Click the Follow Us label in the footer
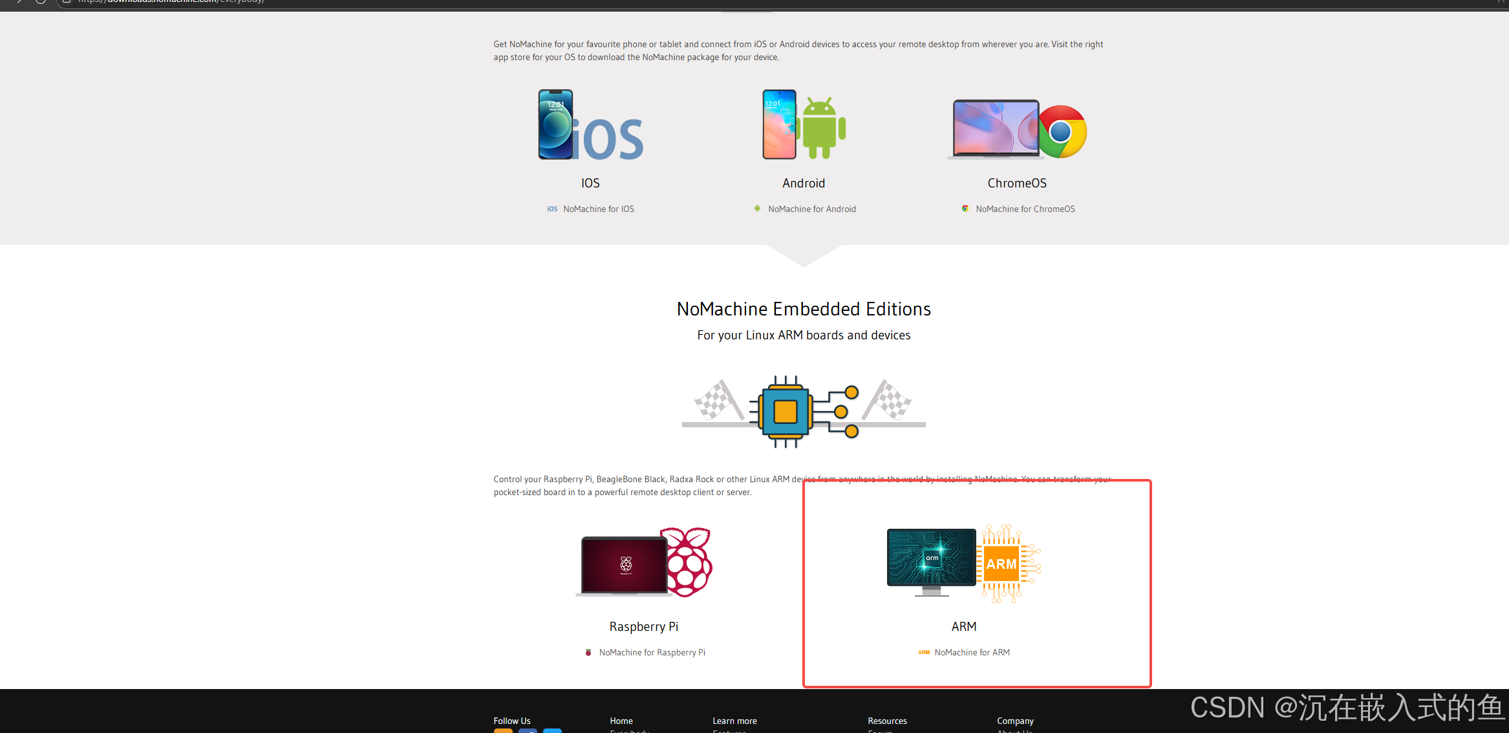The height and width of the screenshot is (733, 1509). [512, 721]
